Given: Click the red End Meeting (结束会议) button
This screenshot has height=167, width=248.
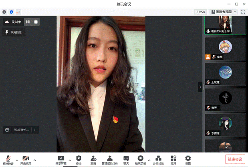Looking at the screenshot, I should tap(235, 159).
